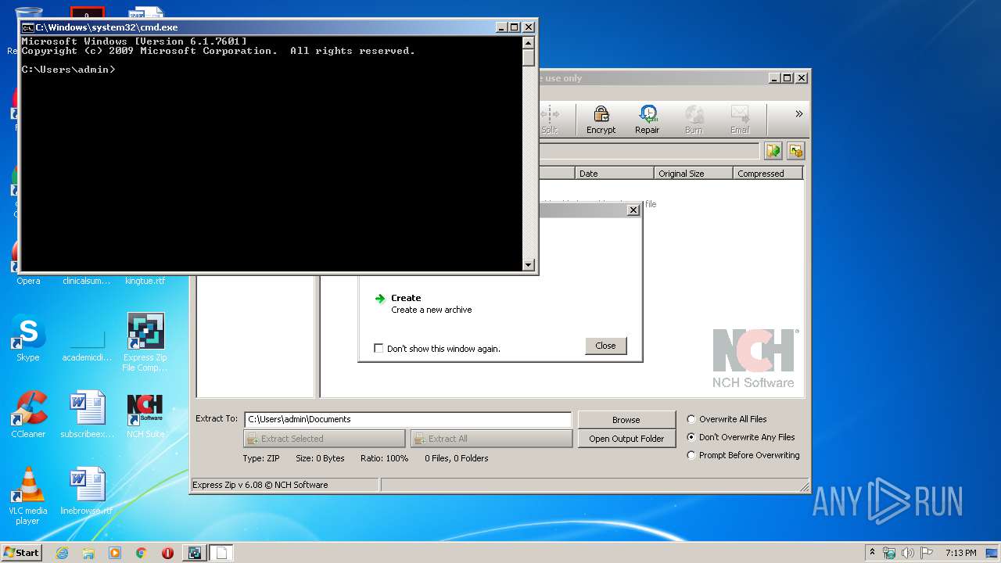Click the Type: ZIP info text
This screenshot has width=1001, height=563.
pyautogui.click(x=261, y=458)
